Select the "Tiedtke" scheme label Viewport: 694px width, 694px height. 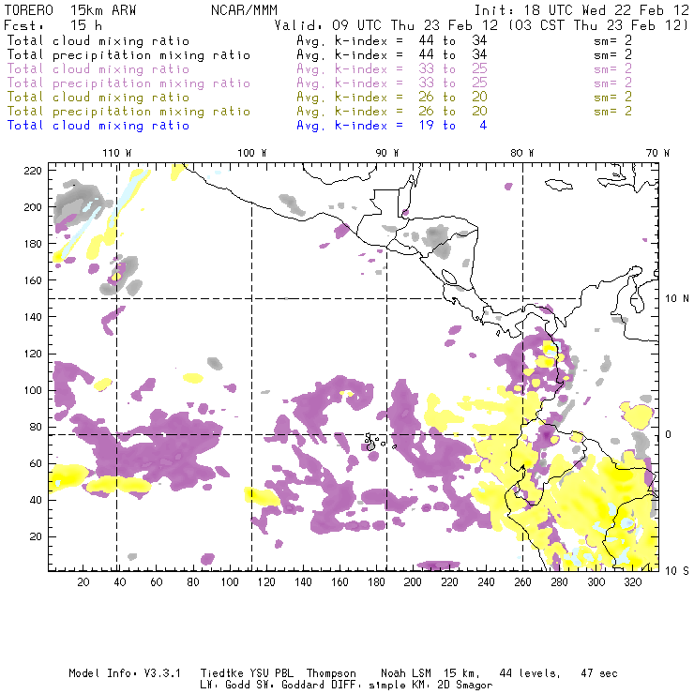click(221, 673)
